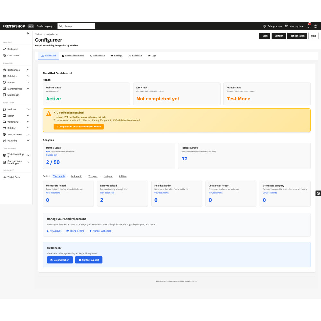The image size is (321, 321).
Task: Open the Billing & Plans link
Action: (75, 231)
